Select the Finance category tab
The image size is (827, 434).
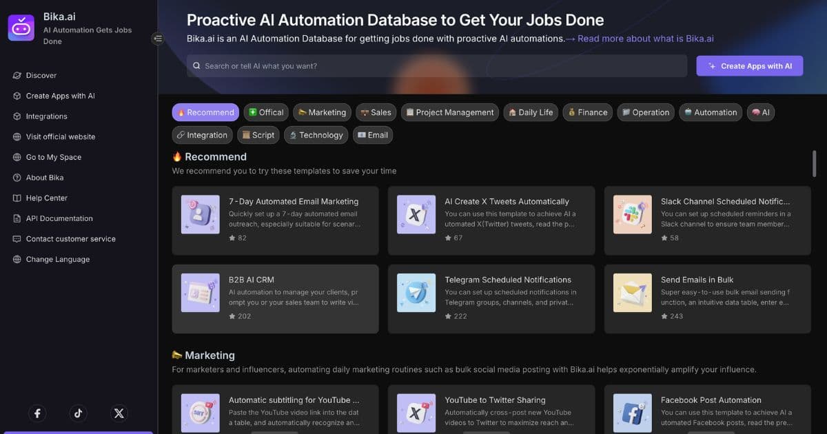(588, 112)
